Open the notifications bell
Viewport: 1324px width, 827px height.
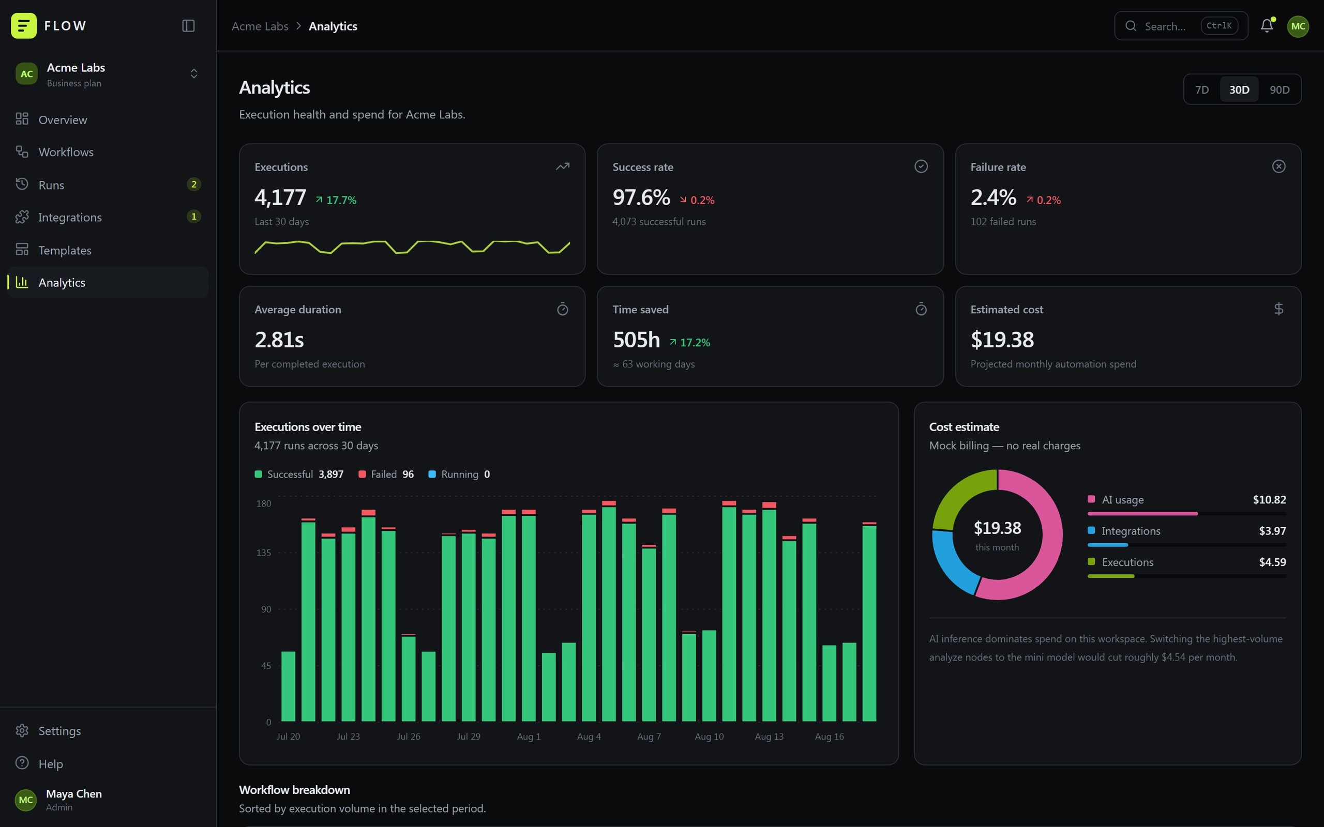1267,26
